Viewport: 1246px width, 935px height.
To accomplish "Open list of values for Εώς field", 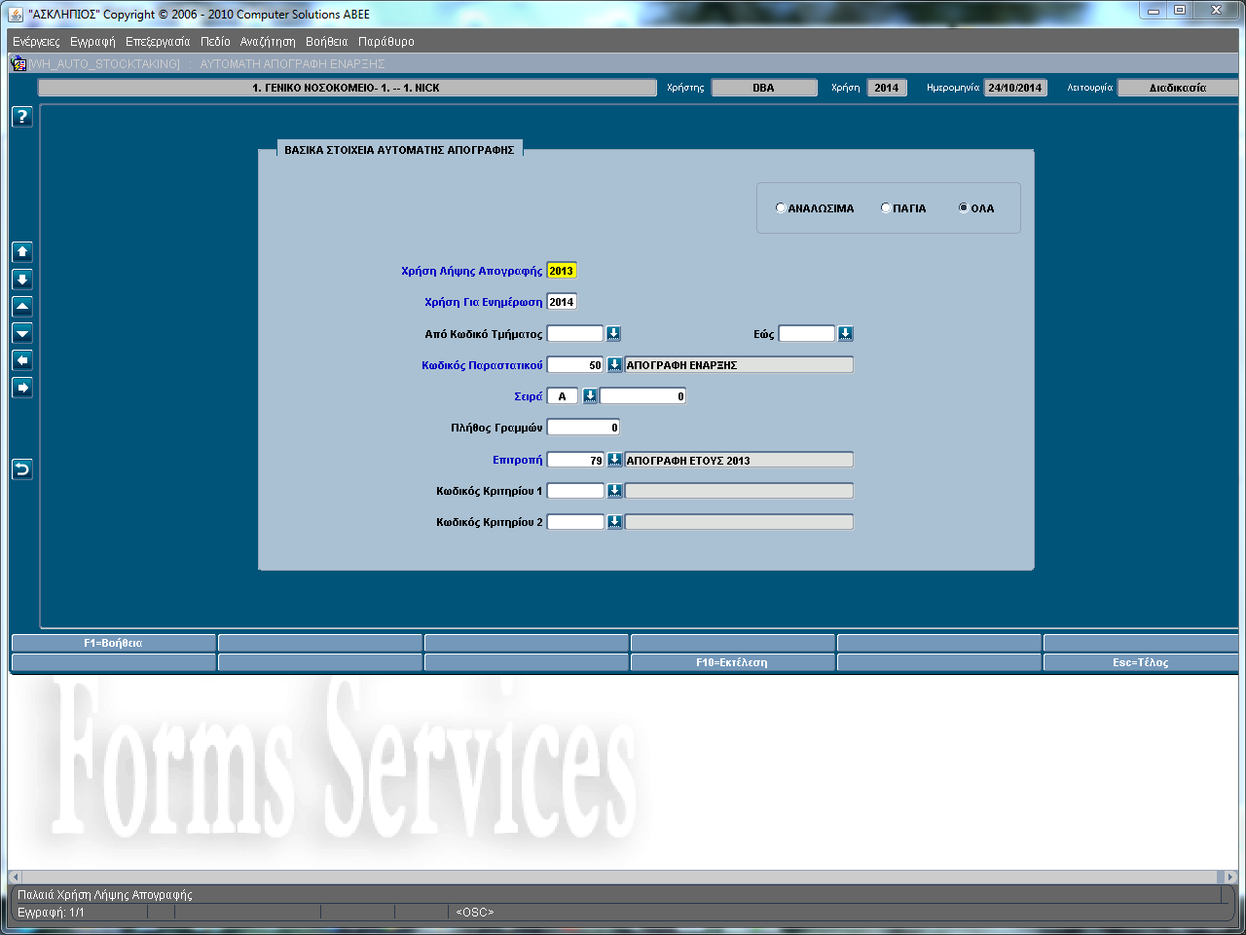I will (x=845, y=333).
